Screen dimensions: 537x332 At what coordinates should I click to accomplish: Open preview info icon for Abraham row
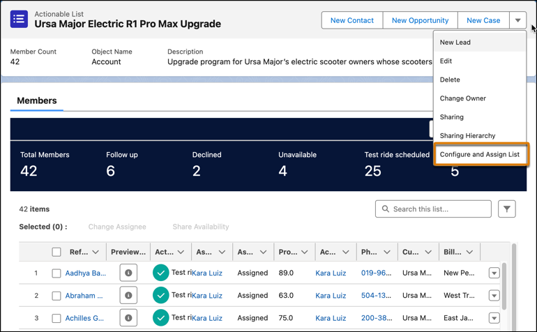[128, 295]
